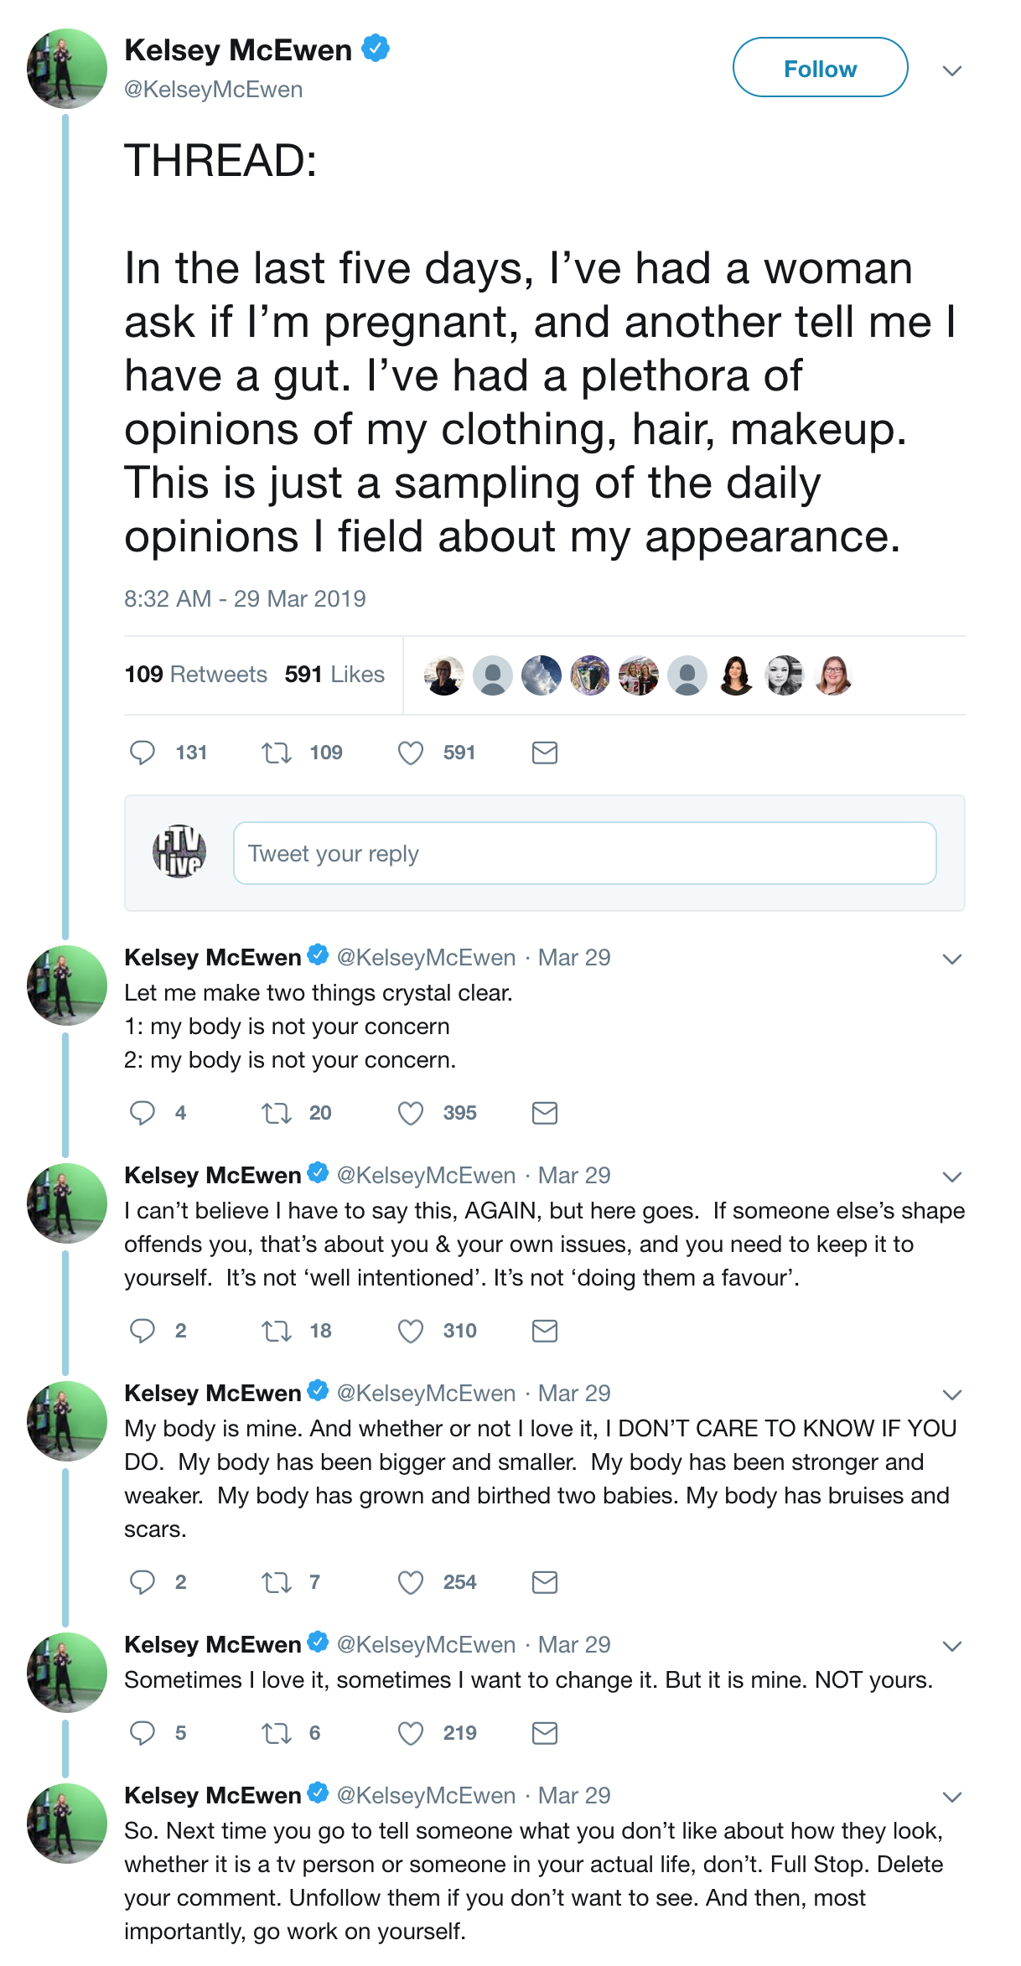This screenshot has height=1966, width=1021.
Task: Reply icon on the tweet with 5 replies
Action: coord(143,1733)
